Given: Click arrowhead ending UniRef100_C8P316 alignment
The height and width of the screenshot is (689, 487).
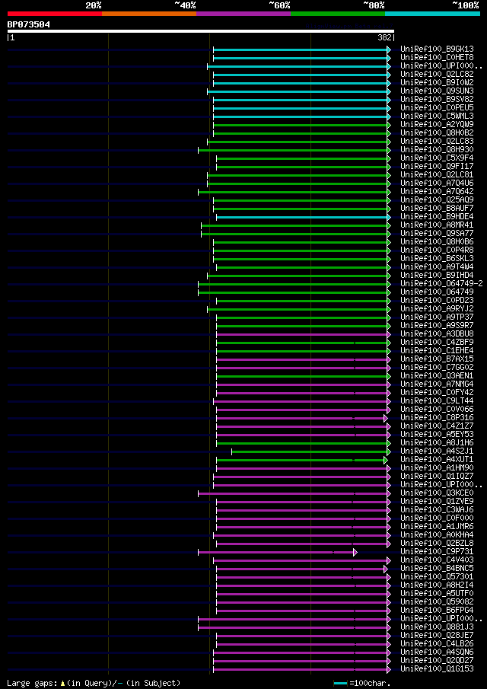Looking at the screenshot, I should 386,417.
